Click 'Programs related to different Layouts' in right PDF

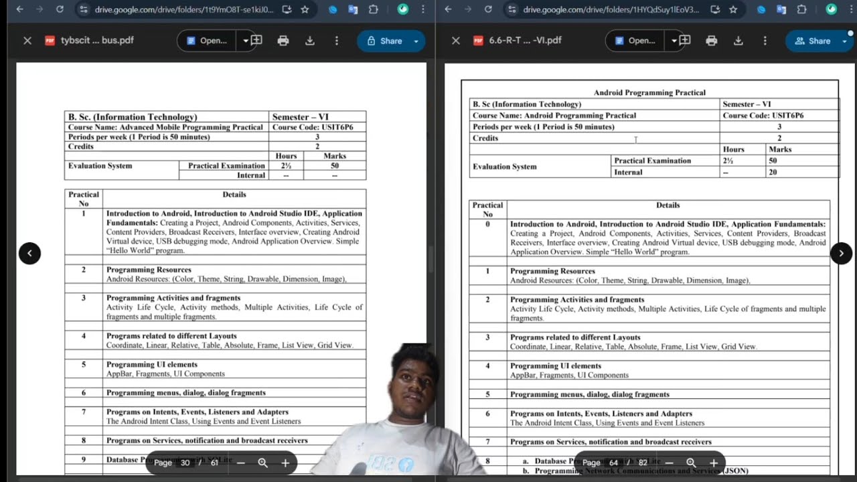(575, 337)
